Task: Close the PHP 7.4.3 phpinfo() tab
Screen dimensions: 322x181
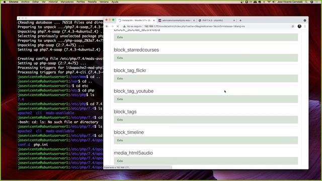Action: click(x=234, y=20)
